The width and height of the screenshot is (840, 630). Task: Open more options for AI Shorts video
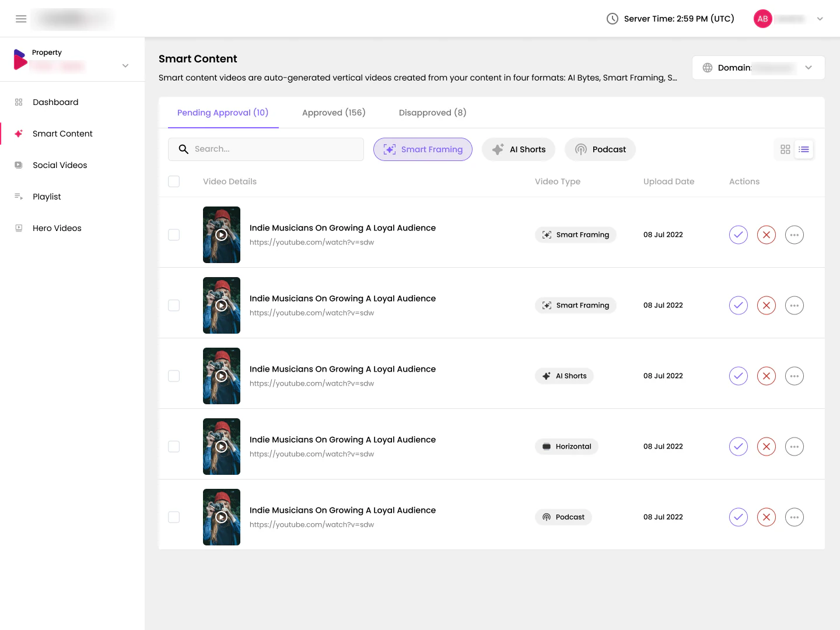[x=794, y=376]
